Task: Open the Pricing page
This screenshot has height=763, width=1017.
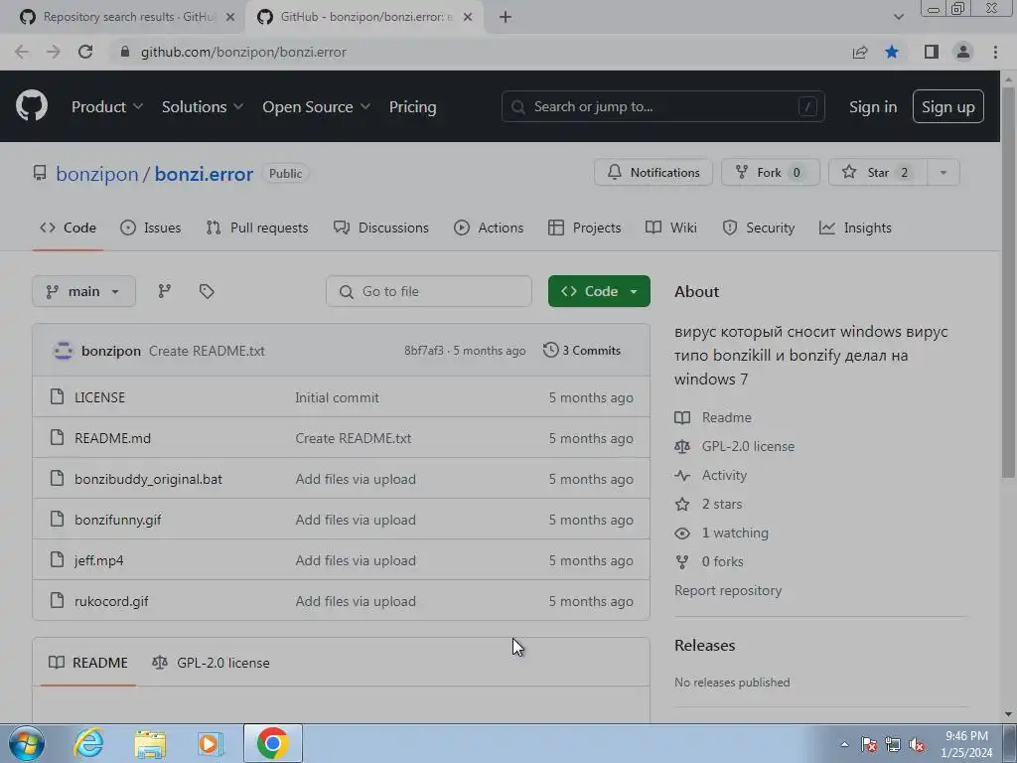Action: pyautogui.click(x=412, y=107)
